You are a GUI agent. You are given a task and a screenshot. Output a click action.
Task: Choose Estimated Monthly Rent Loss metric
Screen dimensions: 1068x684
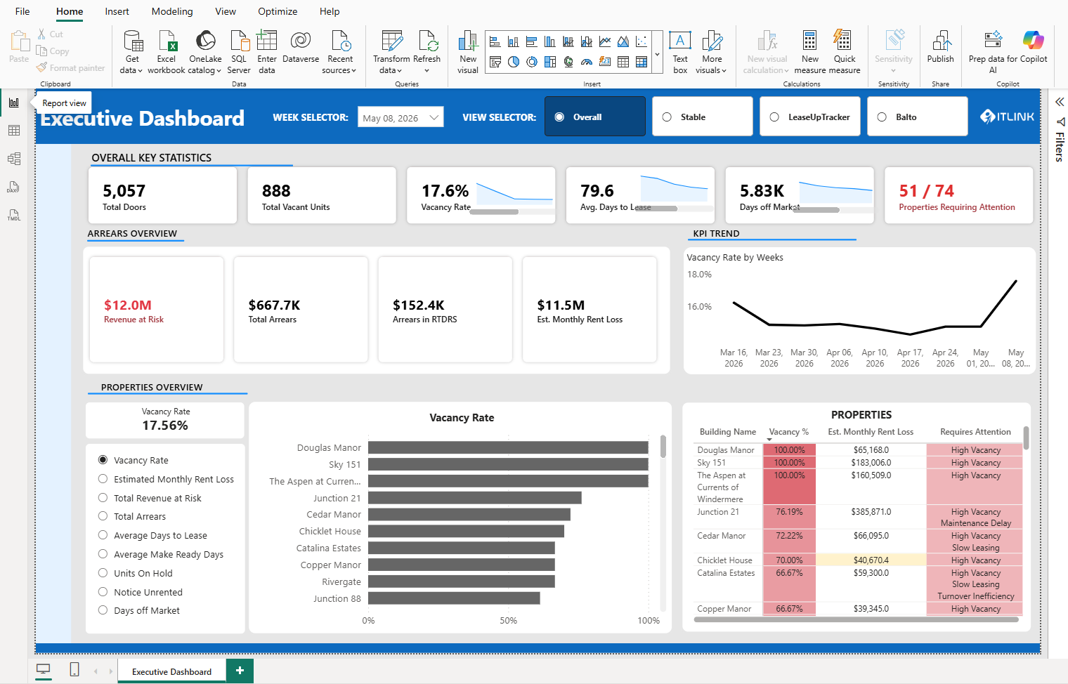click(x=166, y=479)
